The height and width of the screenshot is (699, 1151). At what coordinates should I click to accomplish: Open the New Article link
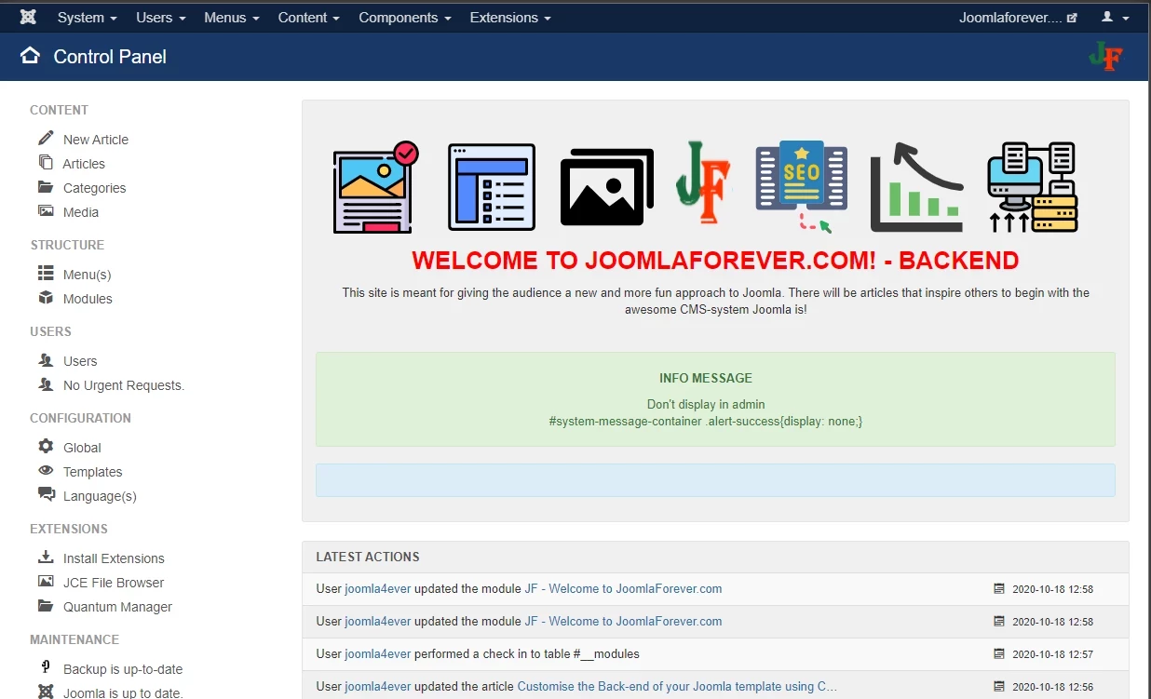[x=96, y=140]
